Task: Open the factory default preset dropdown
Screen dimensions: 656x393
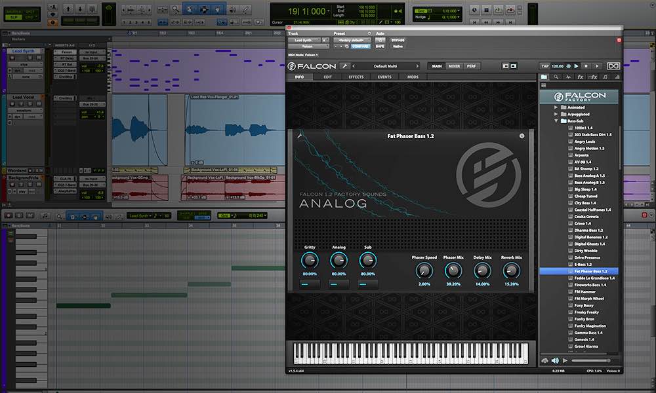Action: click(x=352, y=40)
